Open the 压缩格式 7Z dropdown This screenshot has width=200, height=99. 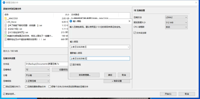point(37,70)
